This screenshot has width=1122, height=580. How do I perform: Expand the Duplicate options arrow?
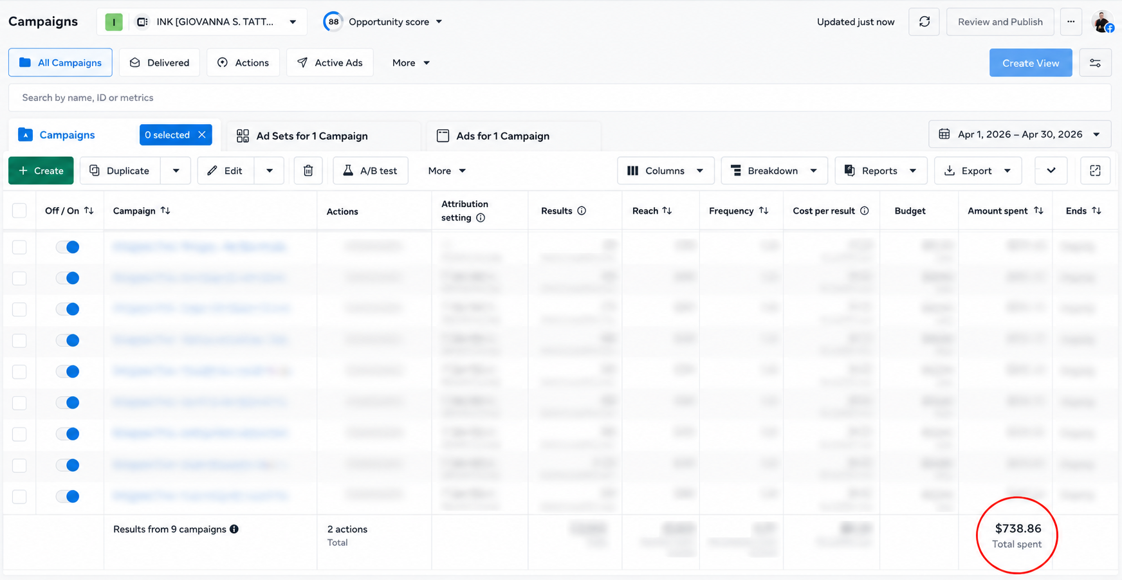[176, 170]
